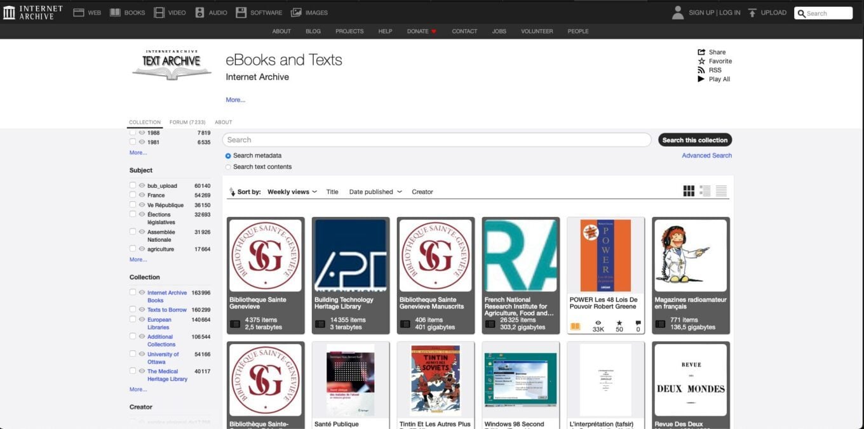
Task: Sort results by Title
Action: pos(332,192)
